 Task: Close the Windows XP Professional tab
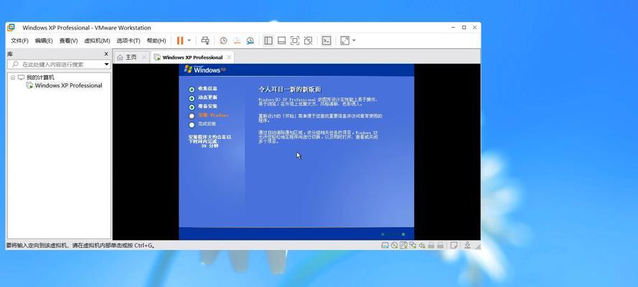229,57
